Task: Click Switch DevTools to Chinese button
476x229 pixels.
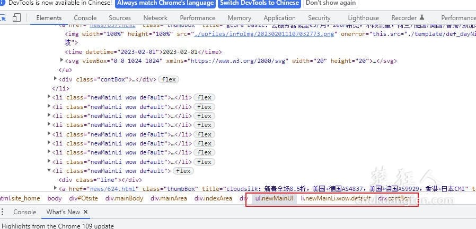Action: coord(259,3)
